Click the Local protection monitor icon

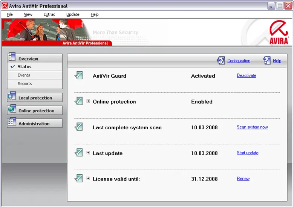click(12, 97)
